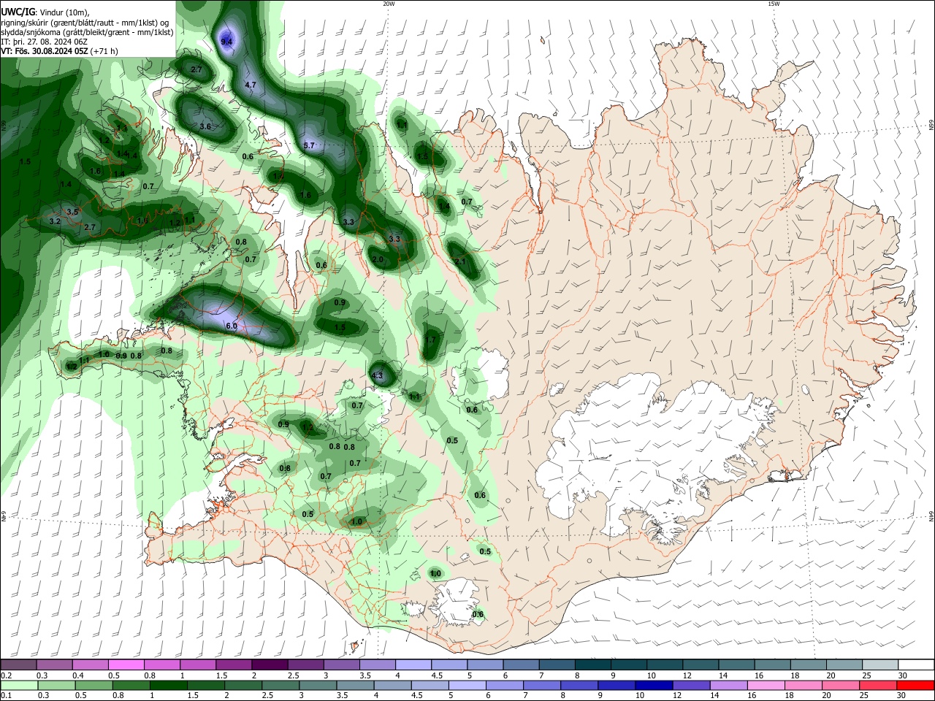Click the deep blue 10–12 rain legend swatch
The width and height of the screenshot is (935, 701).
(x=654, y=685)
